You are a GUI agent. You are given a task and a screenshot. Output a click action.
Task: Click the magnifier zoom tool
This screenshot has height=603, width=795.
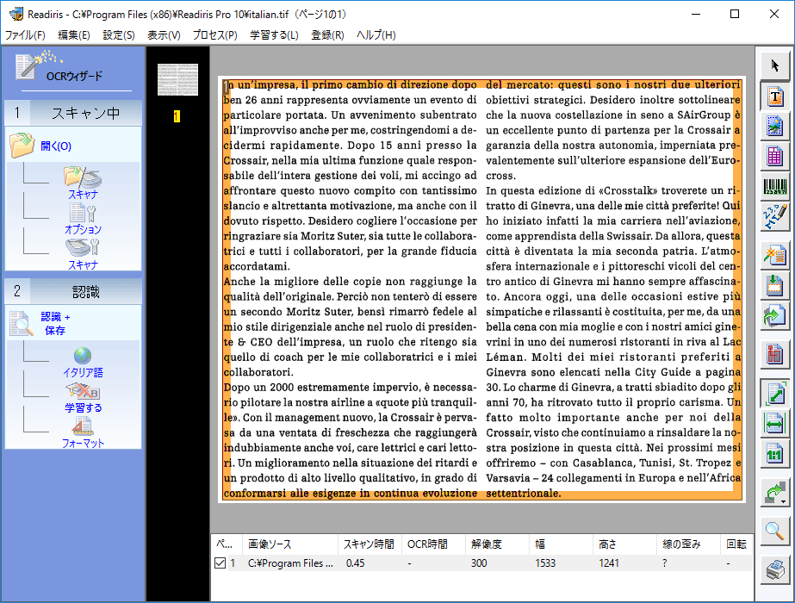[774, 532]
